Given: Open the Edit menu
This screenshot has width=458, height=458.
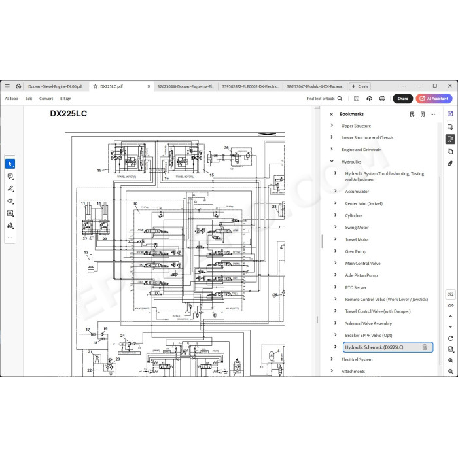Looking at the screenshot, I should click(29, 99).
